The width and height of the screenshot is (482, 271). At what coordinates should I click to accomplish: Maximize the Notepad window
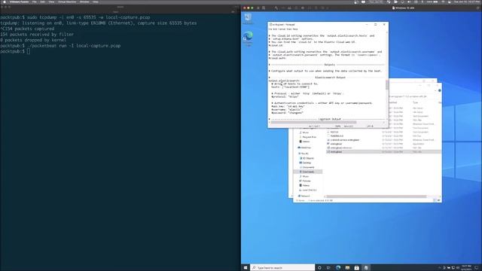375,24
